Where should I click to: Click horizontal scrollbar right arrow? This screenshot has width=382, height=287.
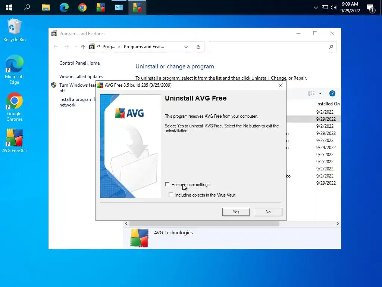pyautogui.click(x=338, y=223)
